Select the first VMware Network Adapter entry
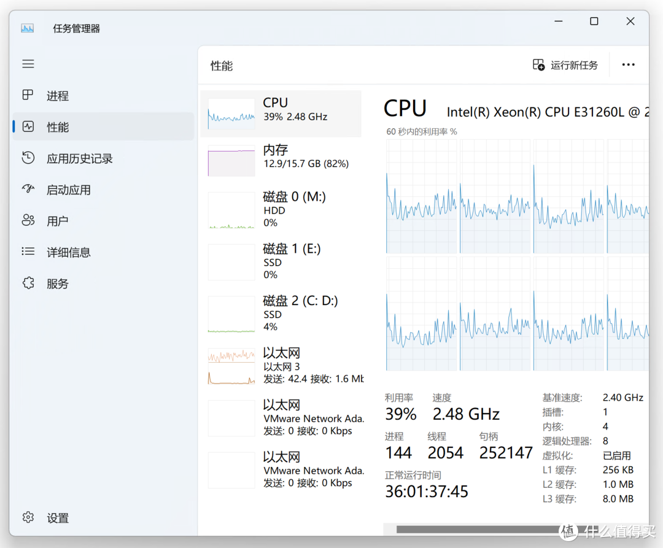Viewport: 663px width, 548px height. coord(281,418)
